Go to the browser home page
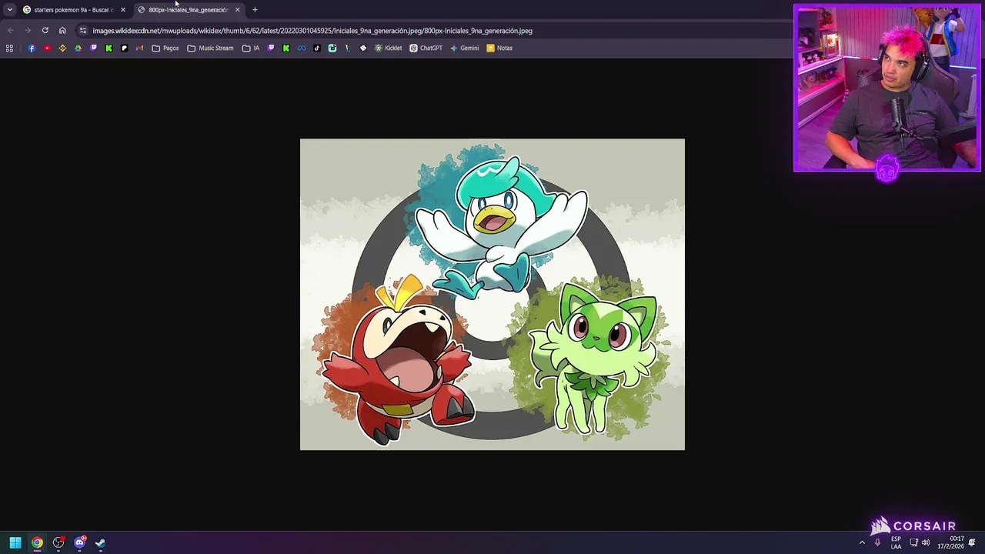 tap(62, 31)
